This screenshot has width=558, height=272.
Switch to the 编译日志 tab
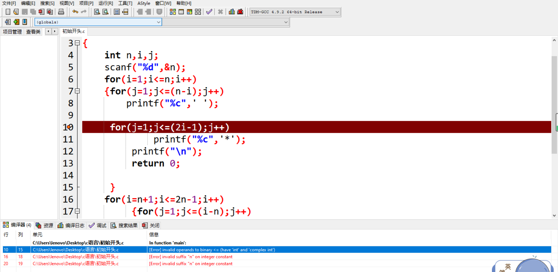[71, 225]
